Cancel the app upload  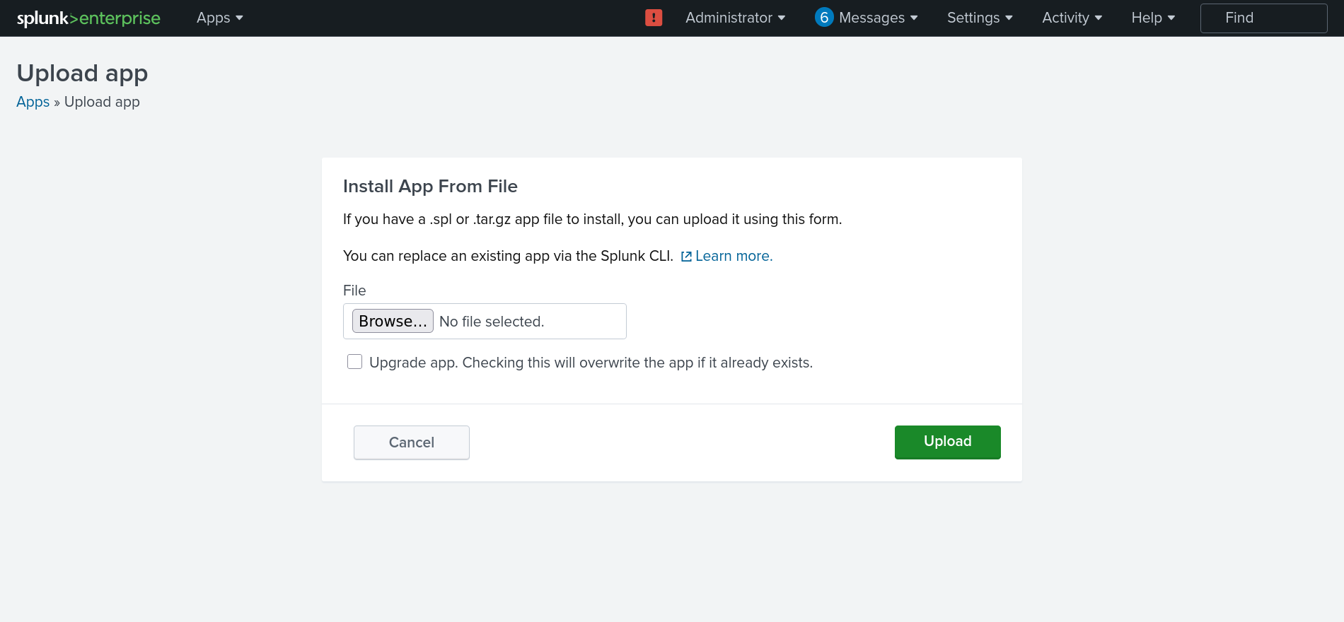point(412,442)
